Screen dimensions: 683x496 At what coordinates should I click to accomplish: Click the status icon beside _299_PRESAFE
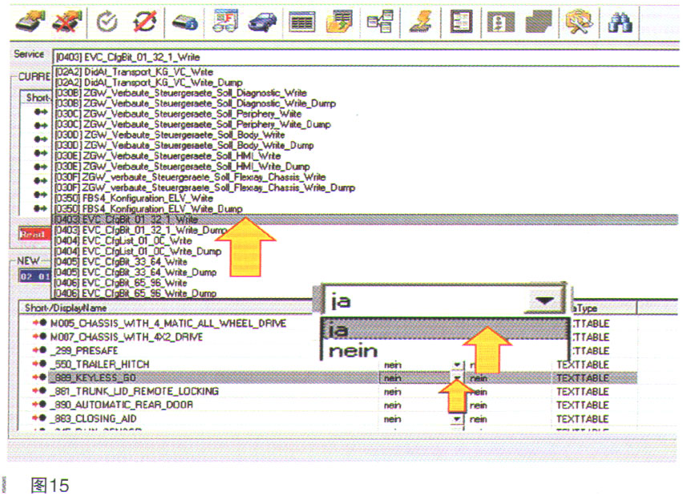pos(40,350)
